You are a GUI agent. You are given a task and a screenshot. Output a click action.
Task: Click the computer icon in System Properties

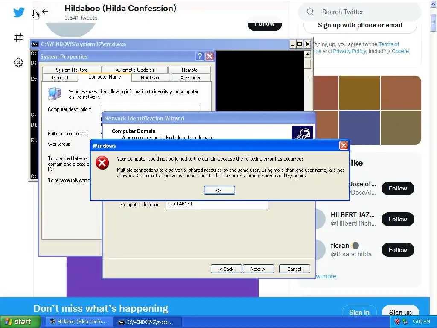pos(54,94)
